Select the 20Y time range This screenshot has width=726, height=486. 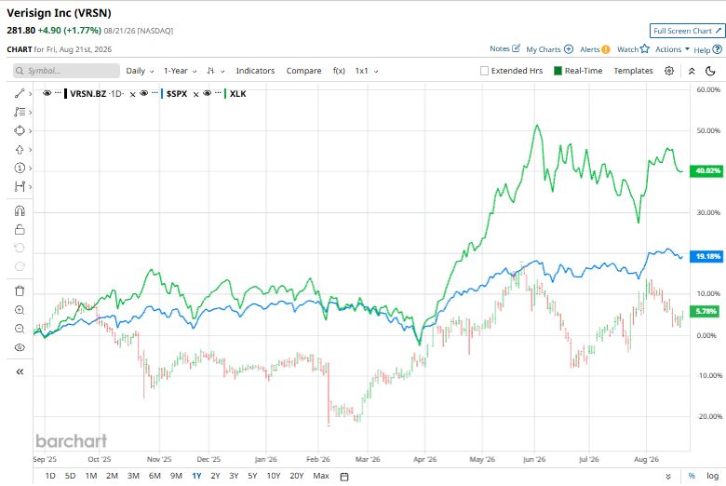[x=297, y=476]
